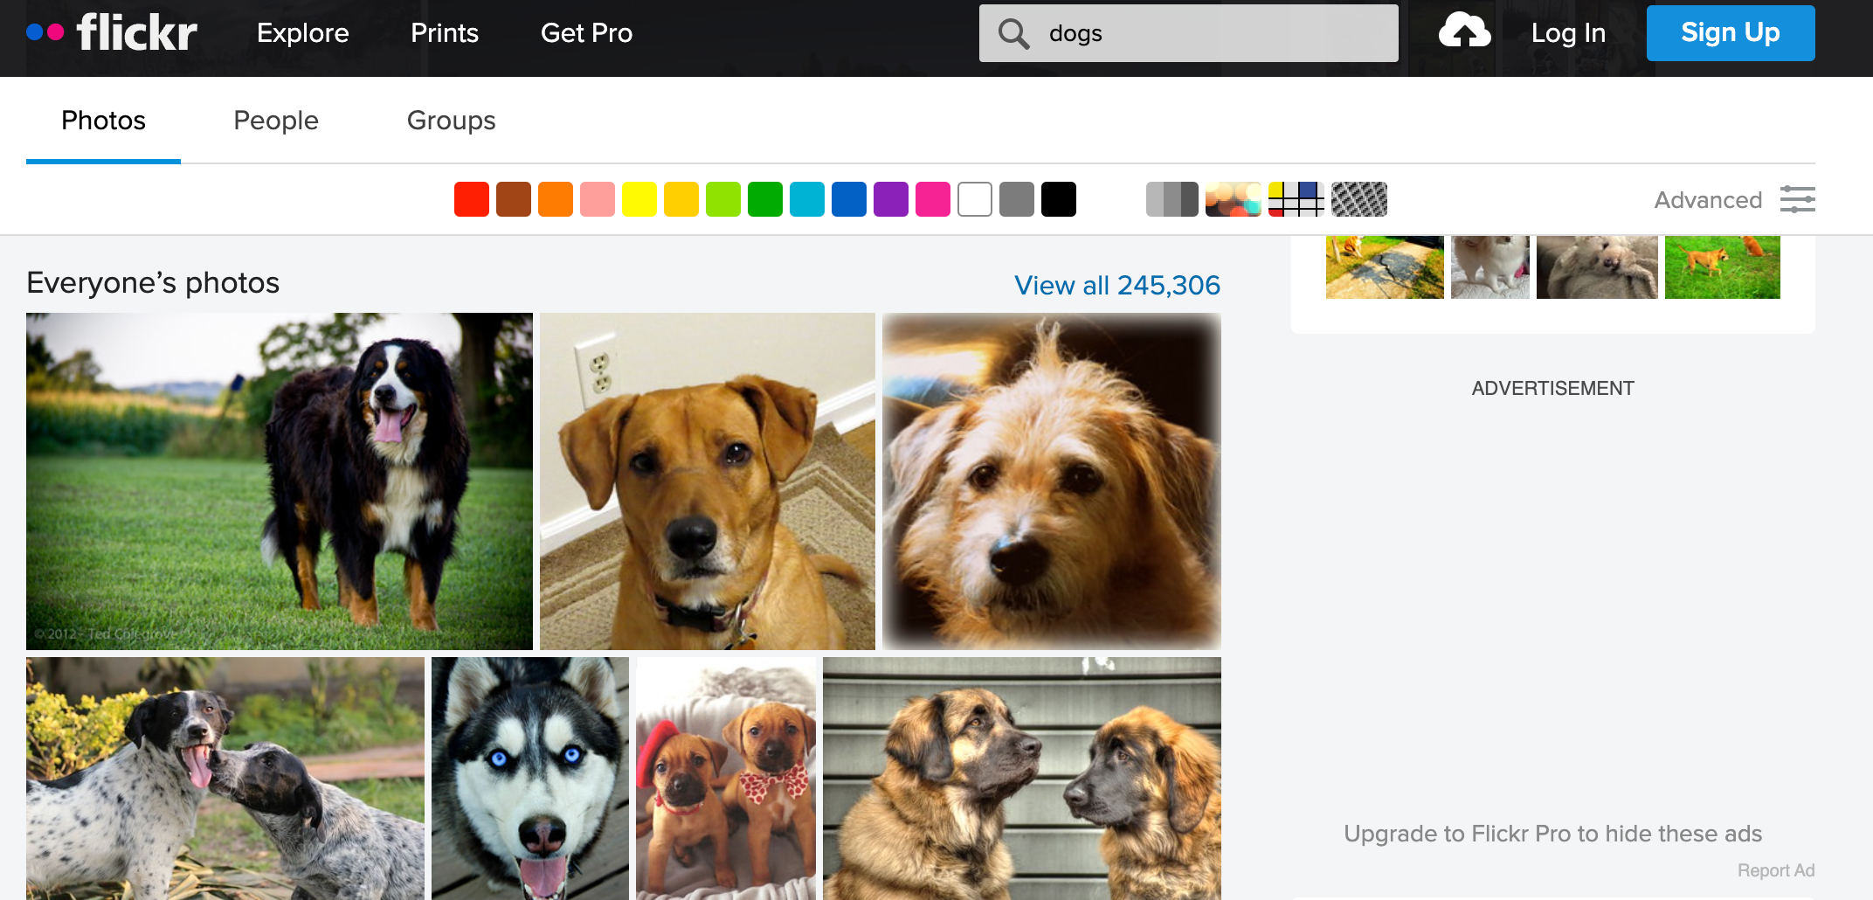Toggle the red color filter

(471, 199)
